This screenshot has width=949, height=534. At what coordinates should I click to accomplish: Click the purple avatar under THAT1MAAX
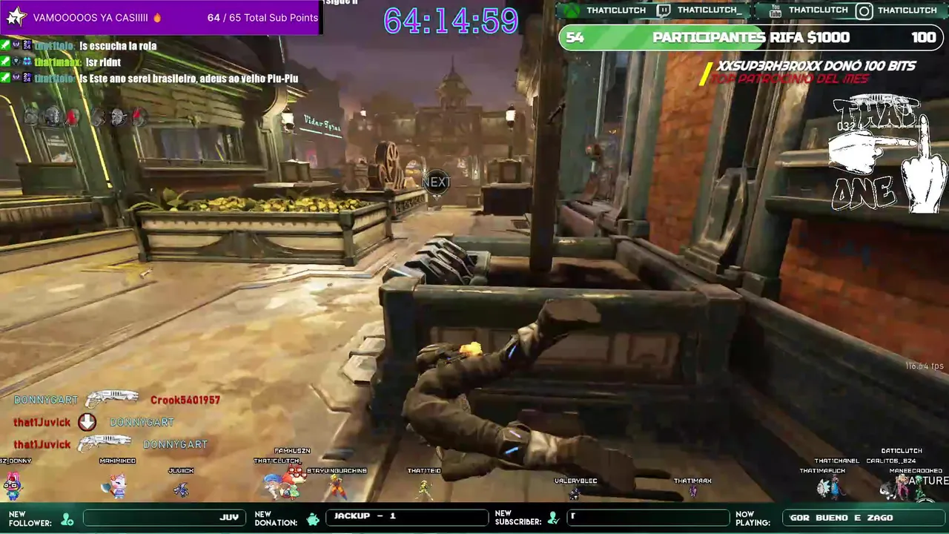click(x=693, y=490)
